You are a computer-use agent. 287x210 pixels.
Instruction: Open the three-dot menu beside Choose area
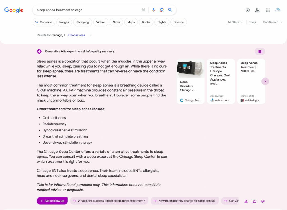click(90, 35)
